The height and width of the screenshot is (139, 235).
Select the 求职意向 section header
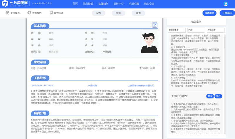pos(40,62)
